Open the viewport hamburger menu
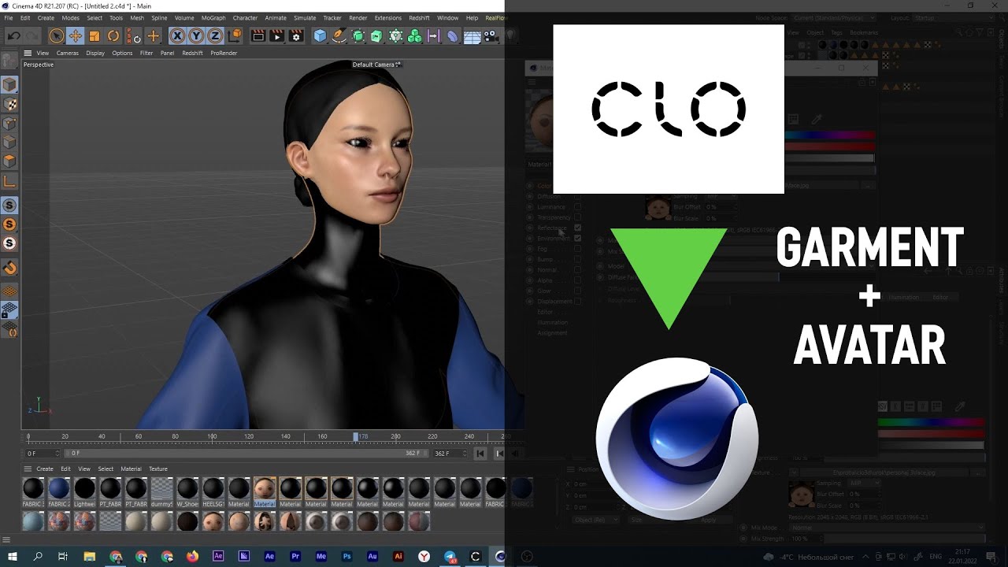Viewport: 1008px width, 567px height. coord(28,53)
